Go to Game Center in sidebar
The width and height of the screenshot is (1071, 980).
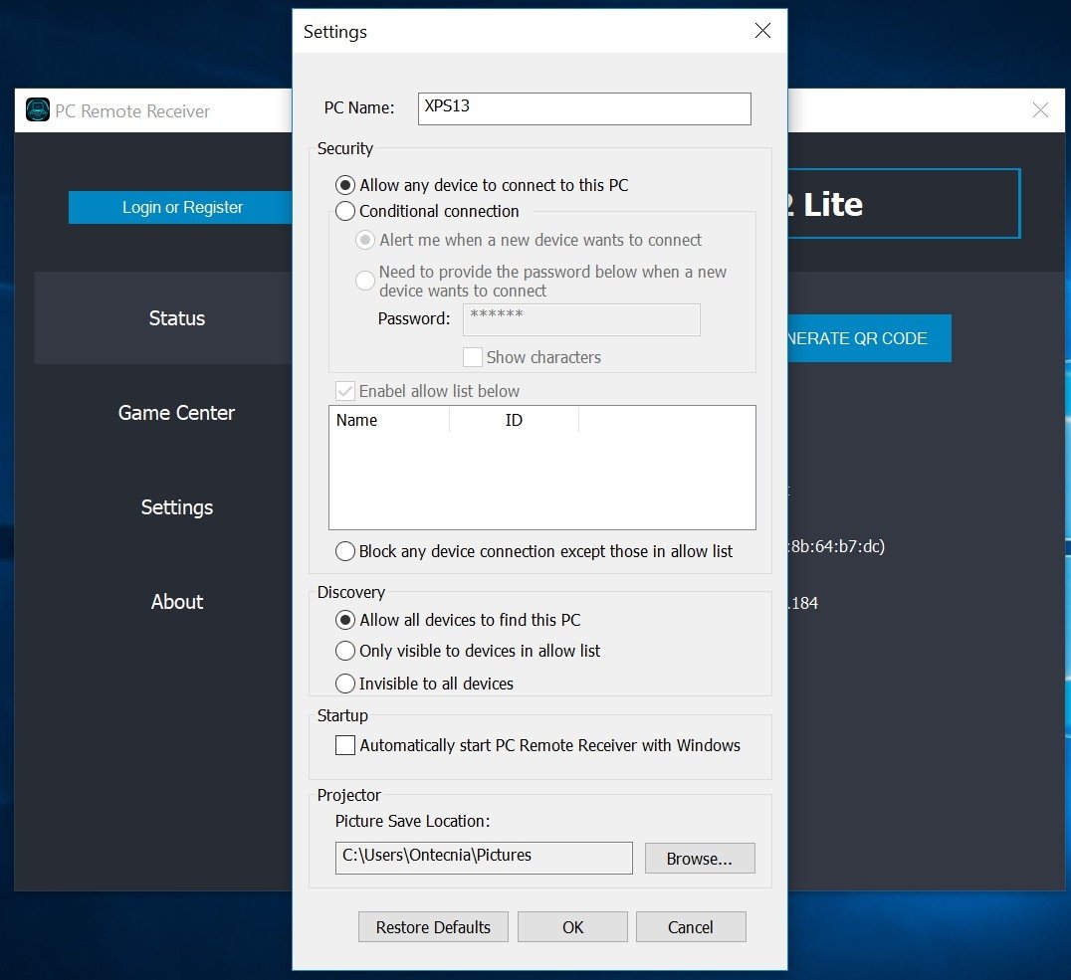[176, 413]
